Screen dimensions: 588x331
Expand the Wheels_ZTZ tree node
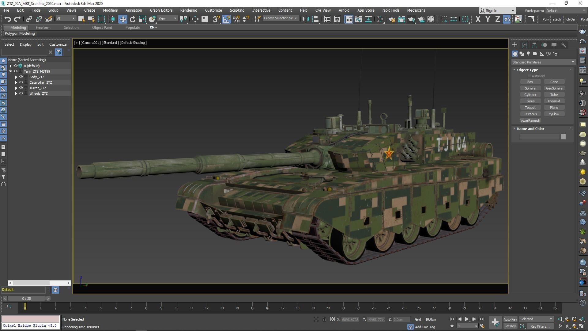pos(16,93)
